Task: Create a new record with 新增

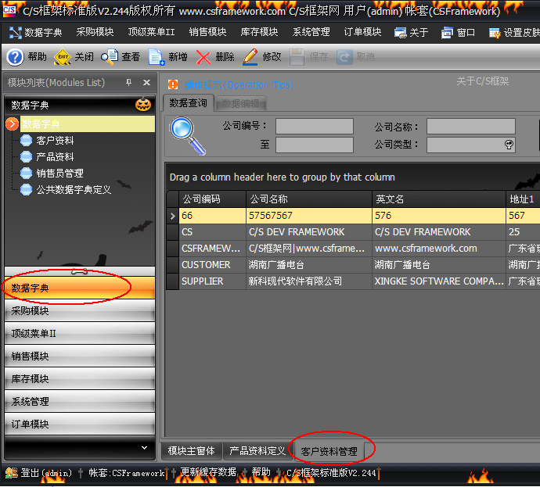Action: (x=167, y=57)
